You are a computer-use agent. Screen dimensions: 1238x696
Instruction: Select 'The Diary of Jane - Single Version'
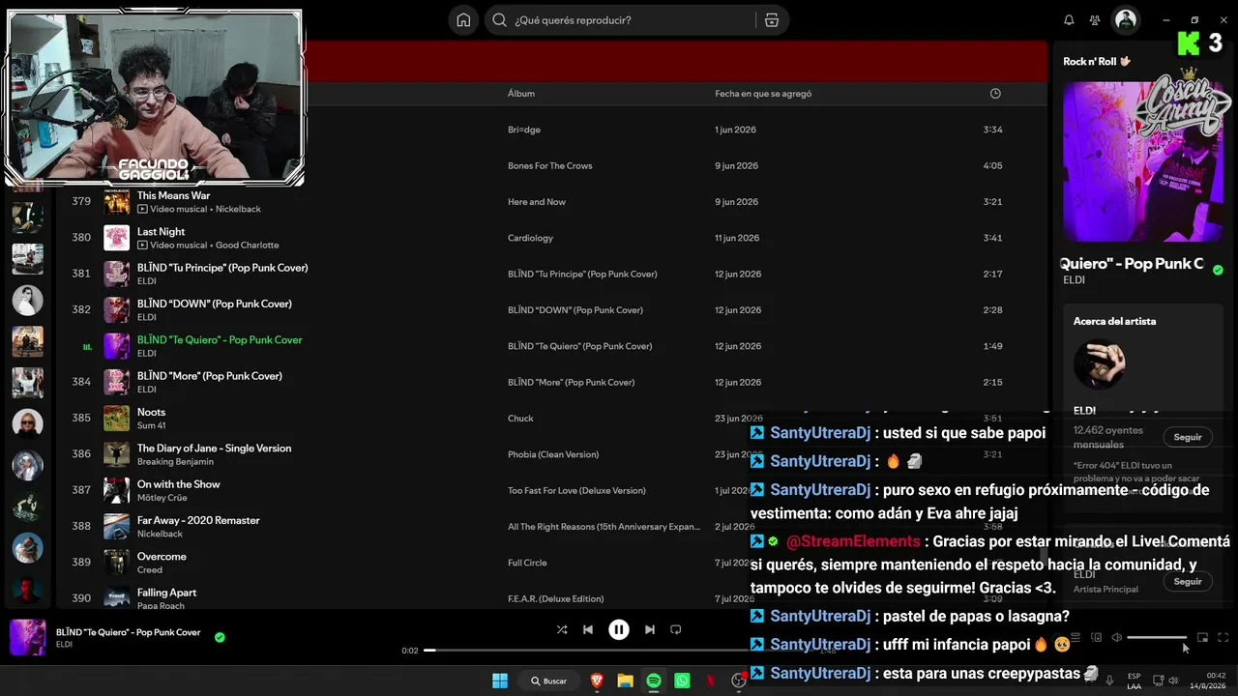click(214, 449)
